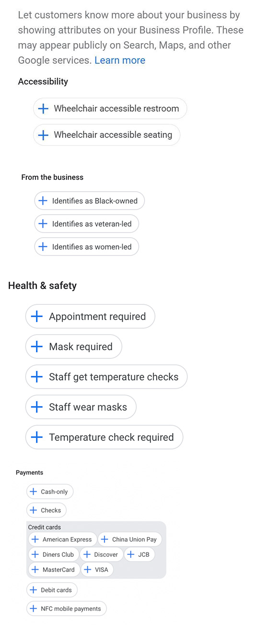
Task: Enable Identifies as veteran-led attribute
Action: (x=87, y=224)
